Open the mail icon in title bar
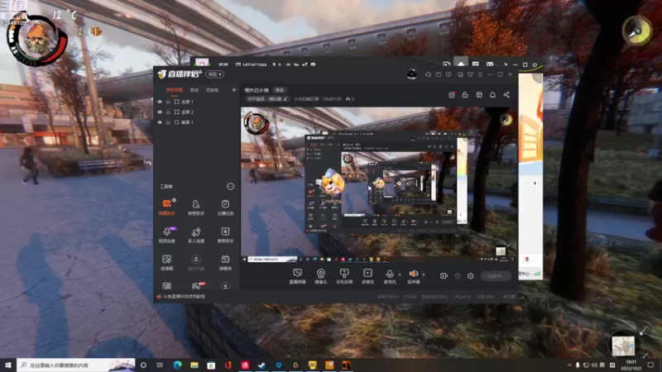Viewport: 662px width, 372px height. (439, 74)
